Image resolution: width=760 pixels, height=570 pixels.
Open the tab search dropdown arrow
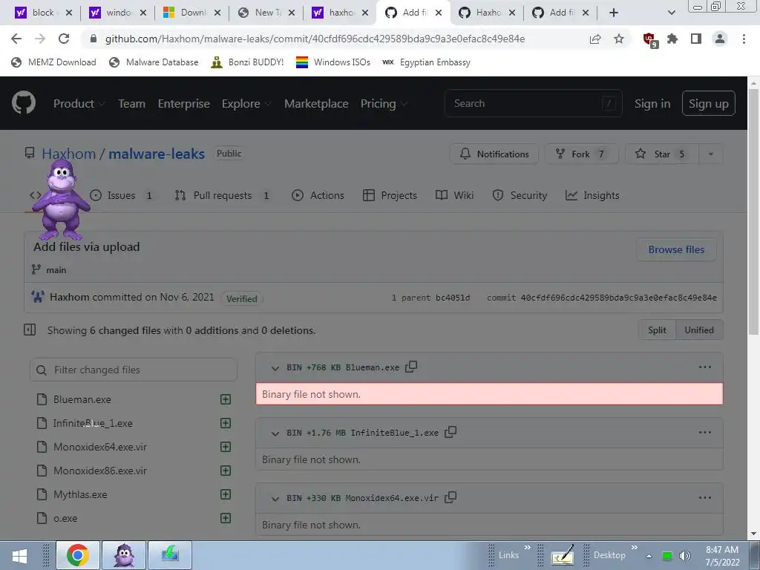(x=671, y=13)
